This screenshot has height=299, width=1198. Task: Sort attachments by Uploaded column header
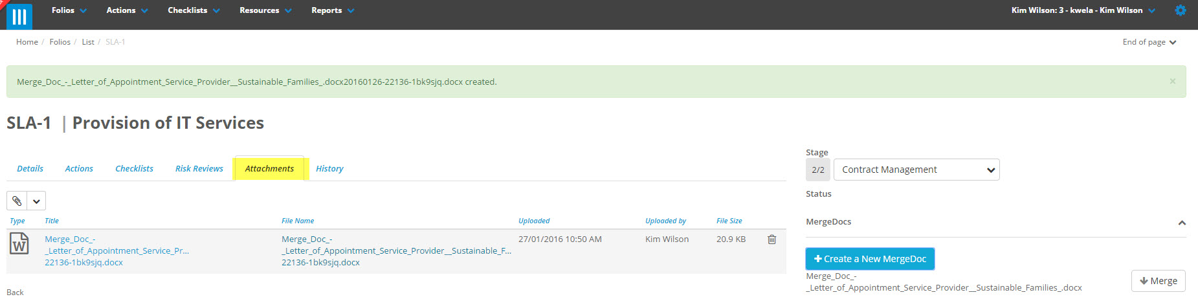pos(533,221)
